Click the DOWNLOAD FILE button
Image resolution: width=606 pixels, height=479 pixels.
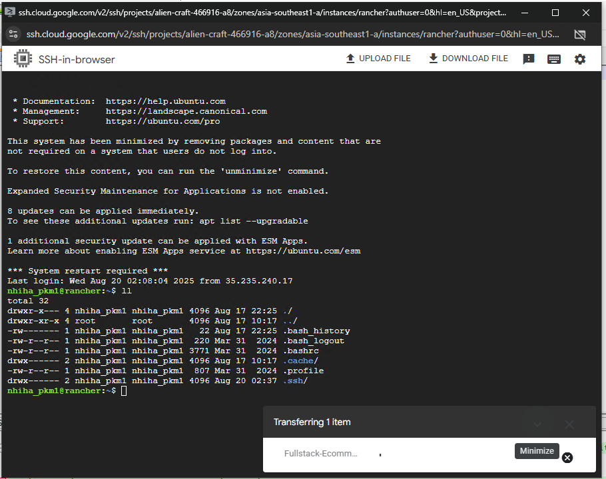tap(468, 59)
